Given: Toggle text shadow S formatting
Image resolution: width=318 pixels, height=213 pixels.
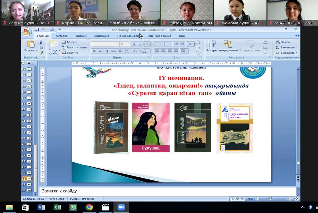Looking at the screenshot, I should pos(120,51).
